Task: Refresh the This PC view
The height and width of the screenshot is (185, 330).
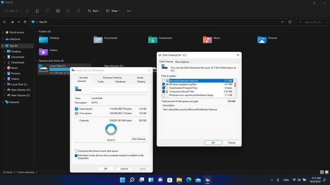Action: point(290,22)
